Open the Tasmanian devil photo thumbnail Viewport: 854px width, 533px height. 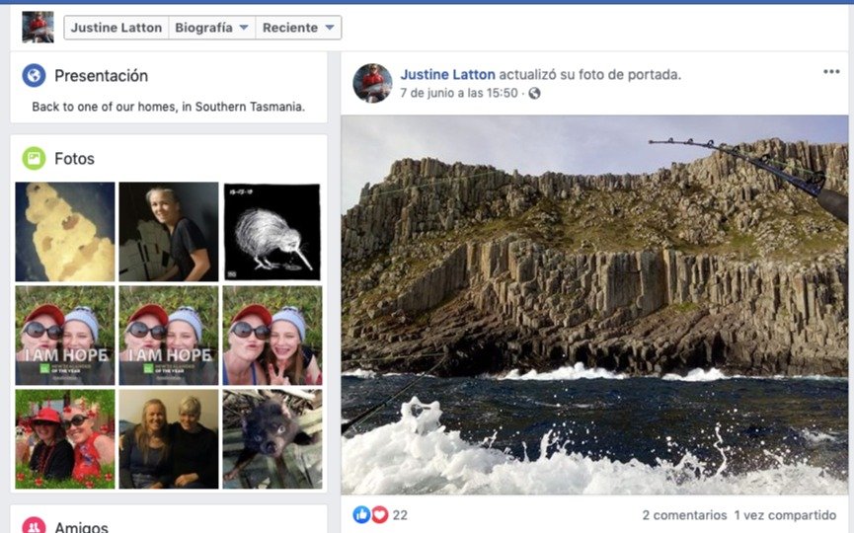pyautogui.click(x=272, y=439)
